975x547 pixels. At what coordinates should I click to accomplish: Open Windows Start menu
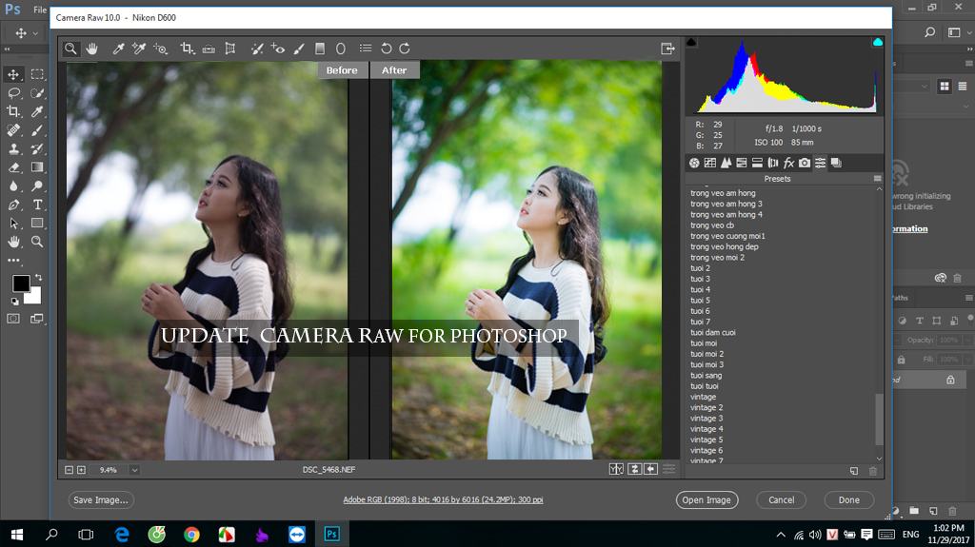coord(17,535)
